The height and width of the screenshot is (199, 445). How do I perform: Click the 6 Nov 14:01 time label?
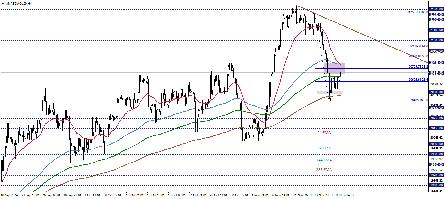(281, 195)
